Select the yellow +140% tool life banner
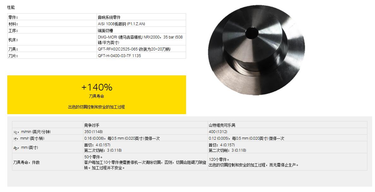The width and height of the screenshot is (375, 192). coord(97,95)
